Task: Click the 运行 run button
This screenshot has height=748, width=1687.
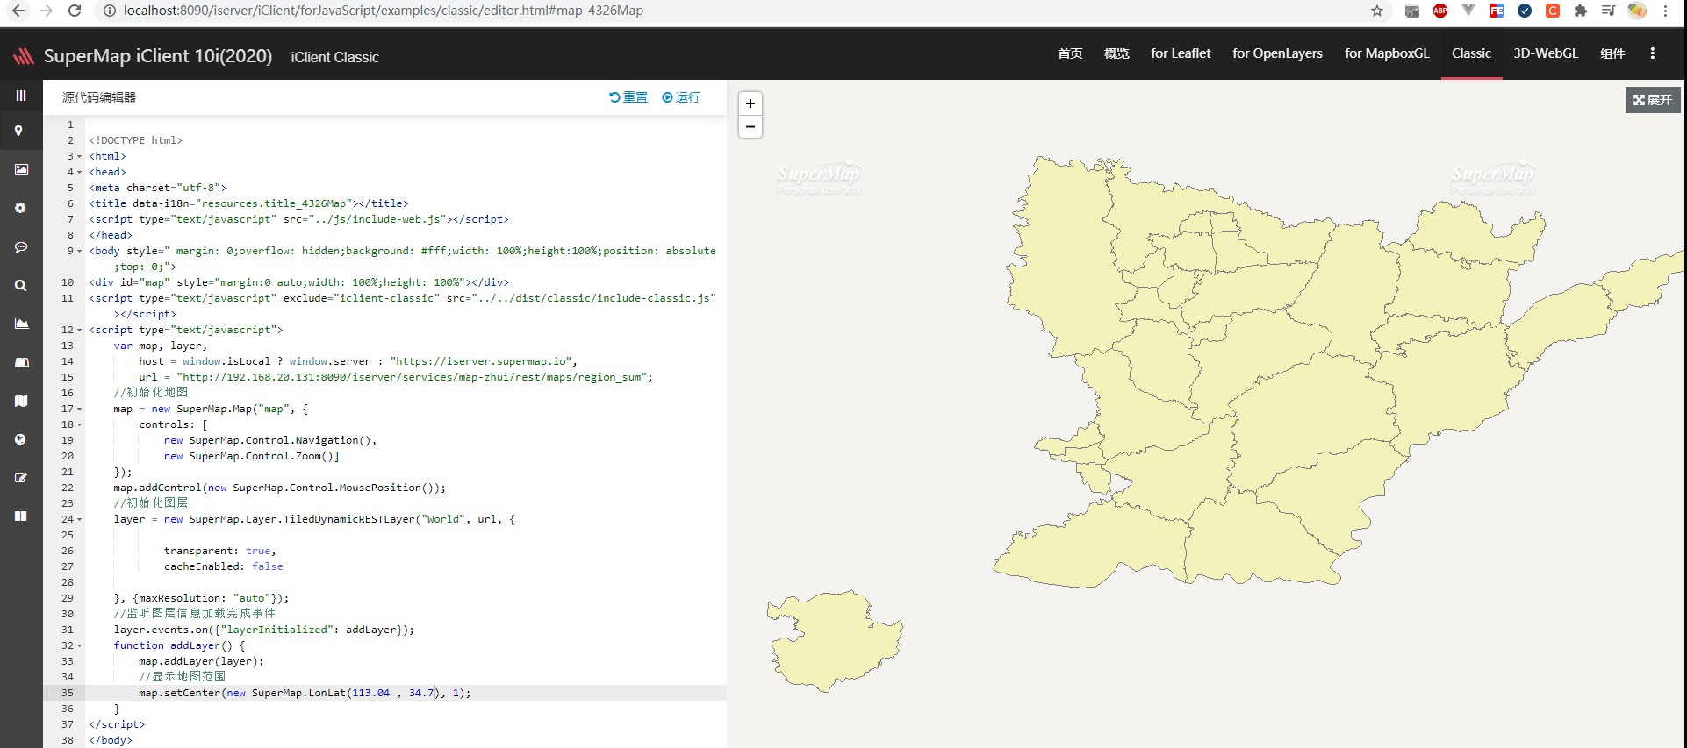Action: [681, 97]
